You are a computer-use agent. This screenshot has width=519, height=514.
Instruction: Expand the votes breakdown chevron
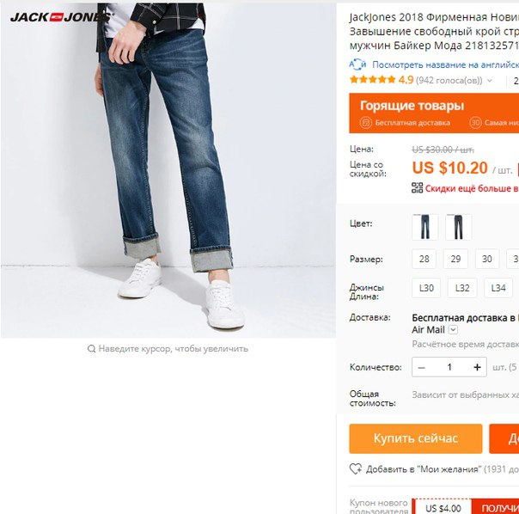(490, 81)
